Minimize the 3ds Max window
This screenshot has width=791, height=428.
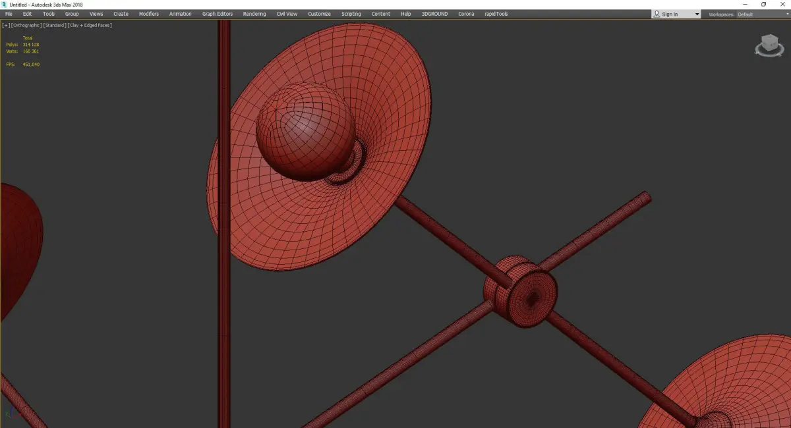746,4
